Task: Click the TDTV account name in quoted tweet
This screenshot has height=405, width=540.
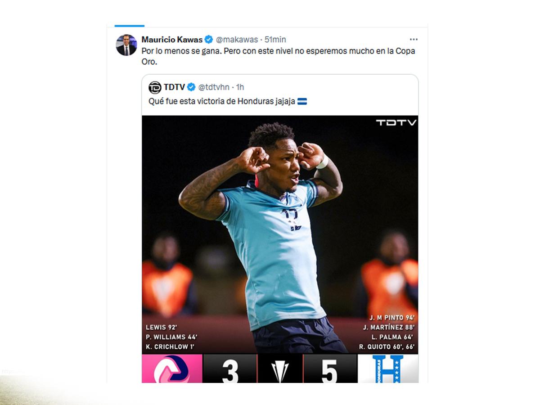Action: click(174, 87)
